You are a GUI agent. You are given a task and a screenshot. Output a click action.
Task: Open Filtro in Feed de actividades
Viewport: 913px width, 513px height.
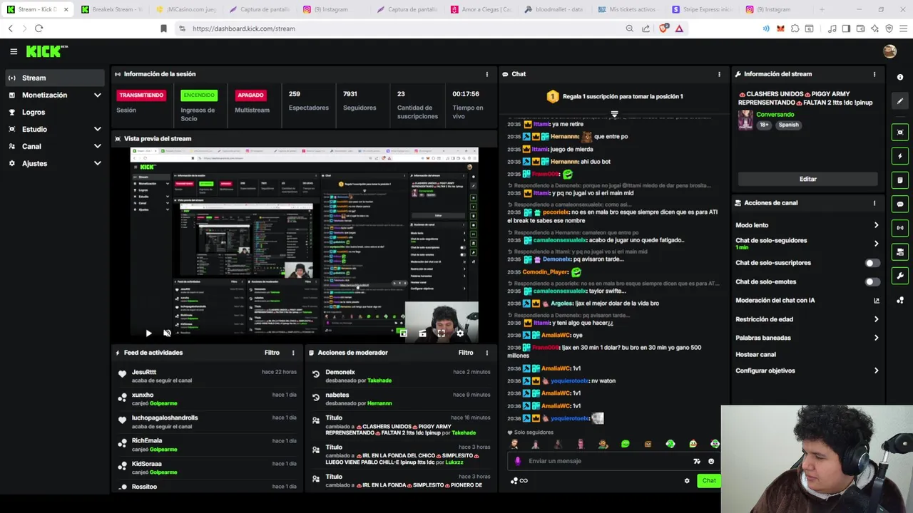(272, 353)
